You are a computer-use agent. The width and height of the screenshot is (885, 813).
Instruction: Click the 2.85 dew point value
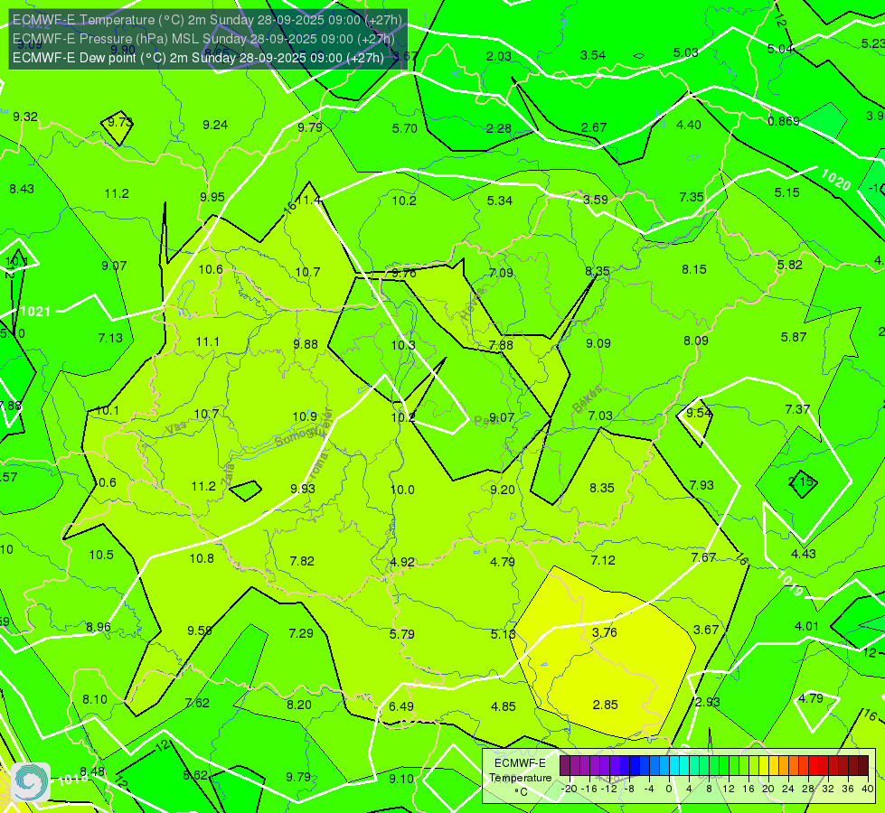pyautogui.click(x=605, y=705)
